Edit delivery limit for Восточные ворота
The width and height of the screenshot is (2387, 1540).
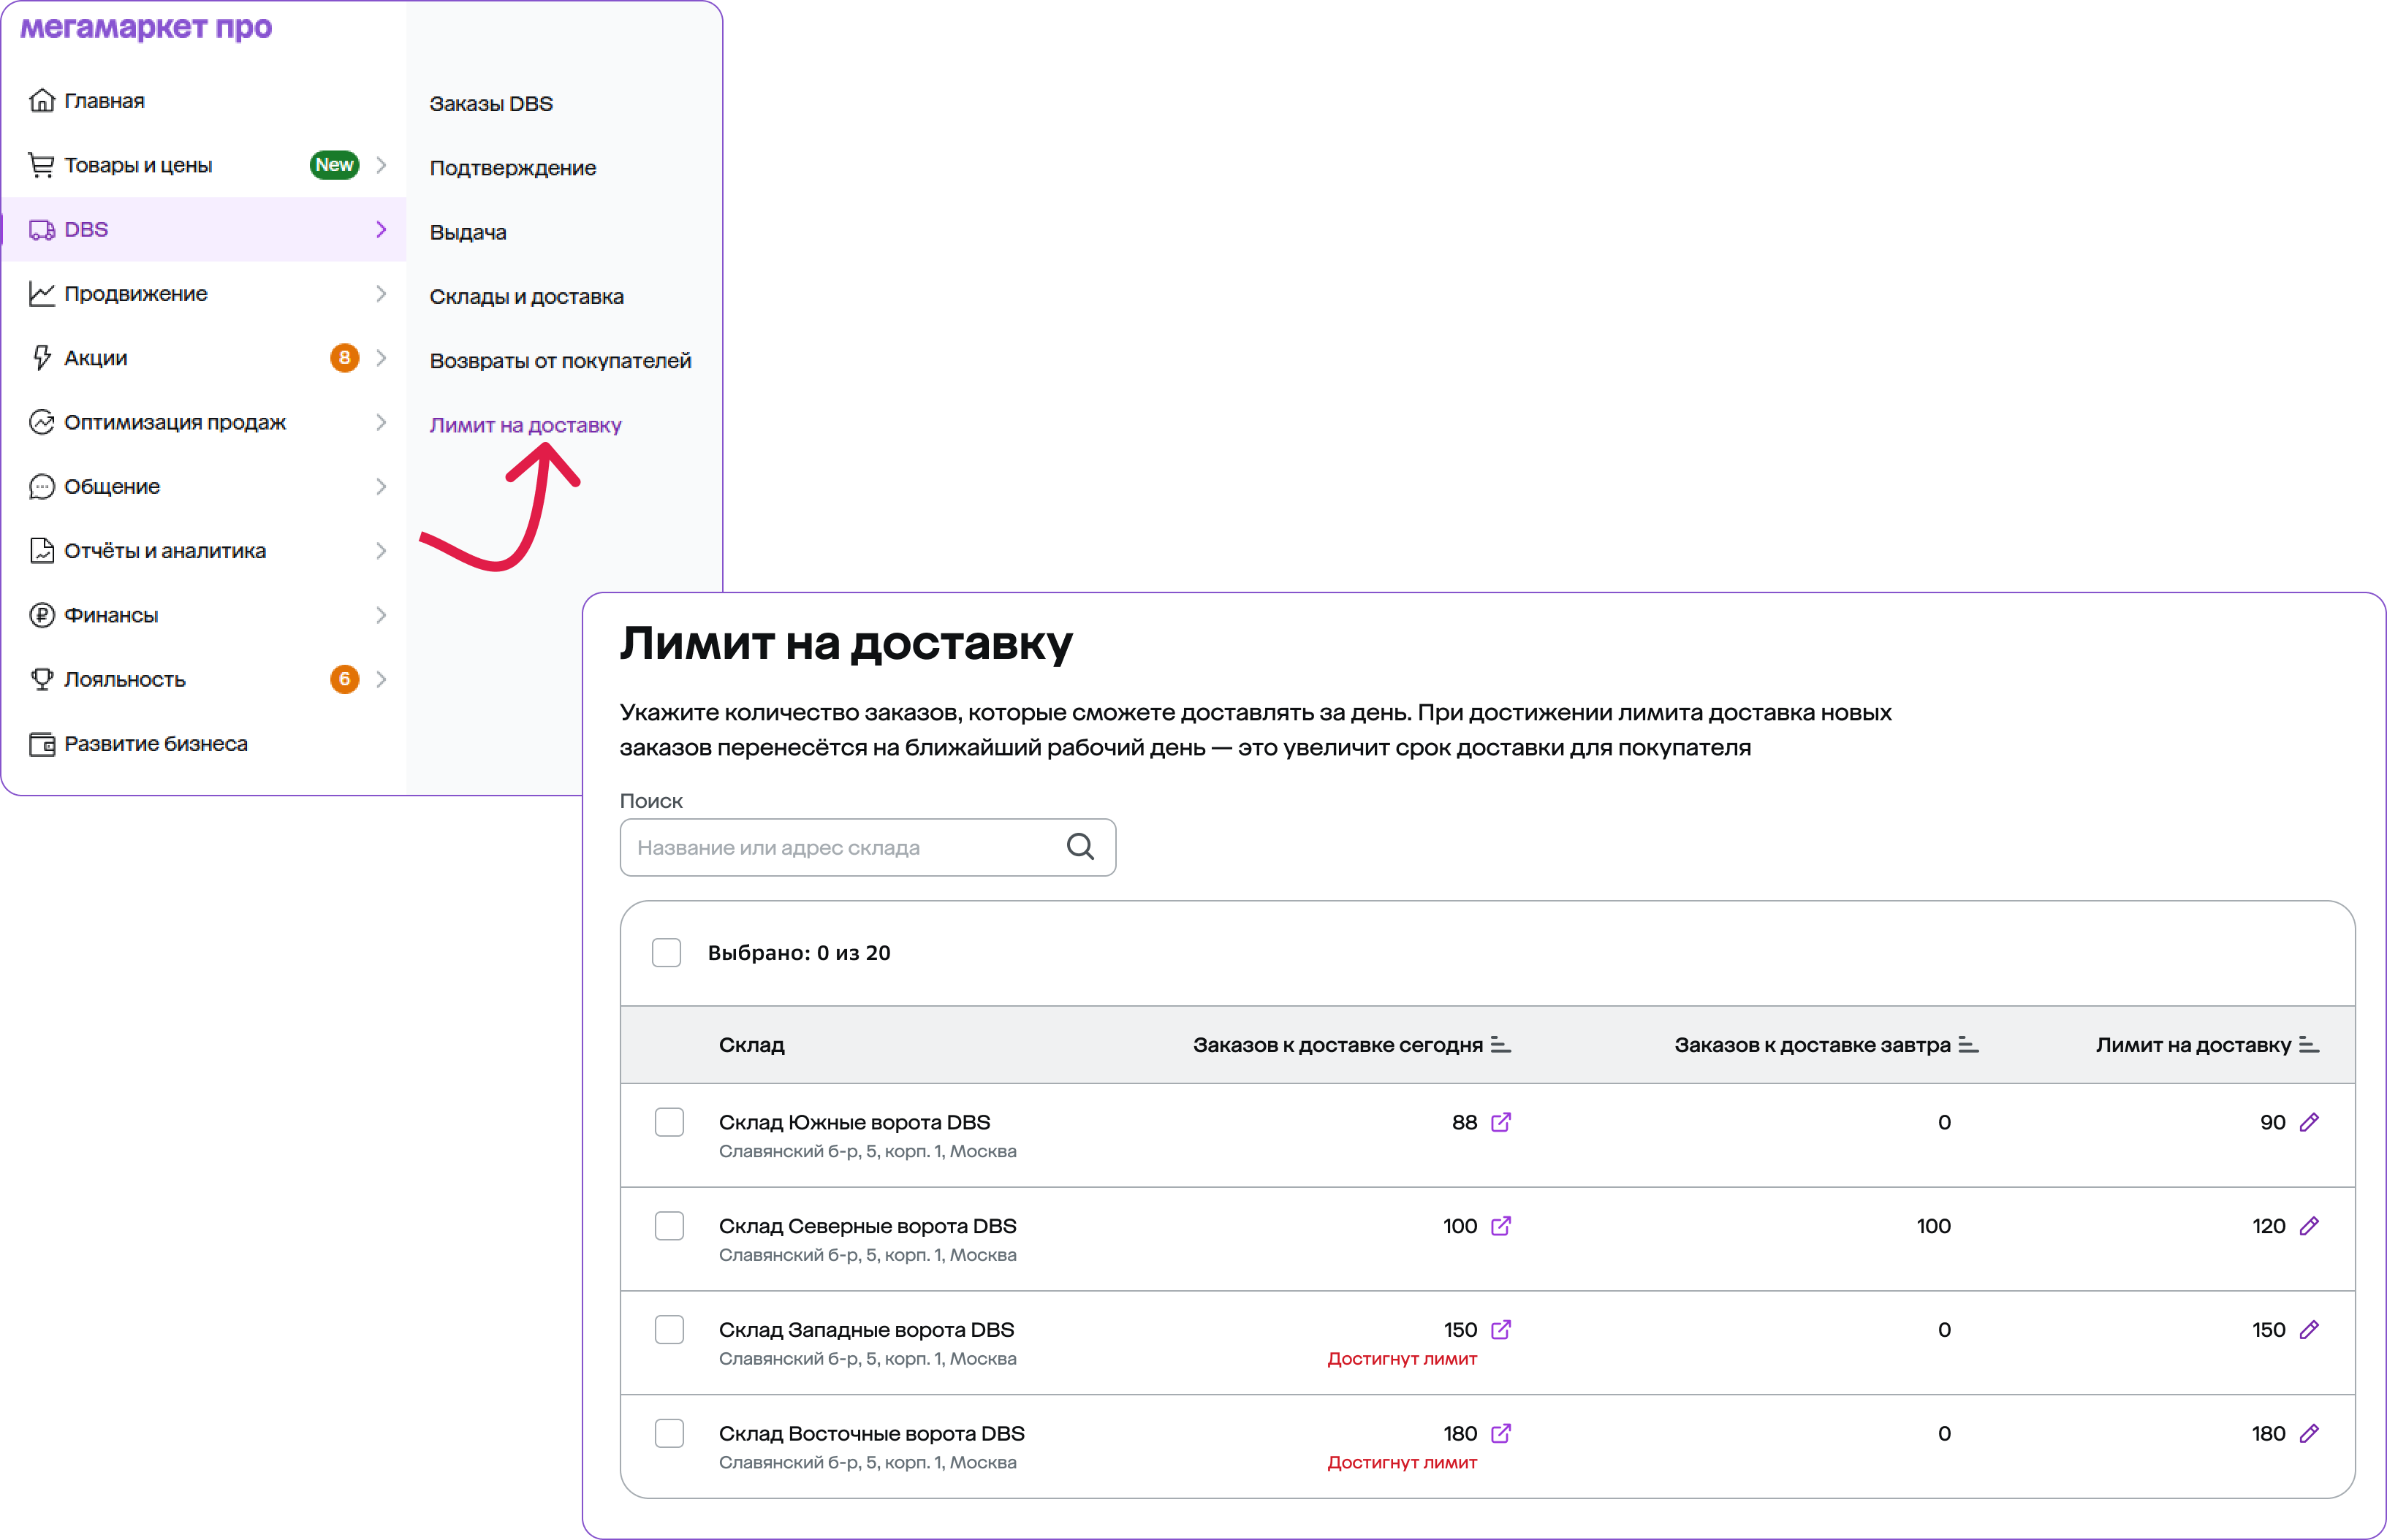coord(2309,1434)
